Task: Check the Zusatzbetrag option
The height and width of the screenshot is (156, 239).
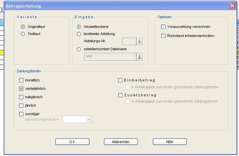Action: point(120,95)
